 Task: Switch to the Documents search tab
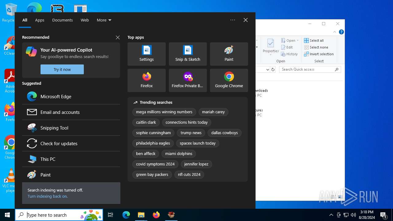[62, 20]
